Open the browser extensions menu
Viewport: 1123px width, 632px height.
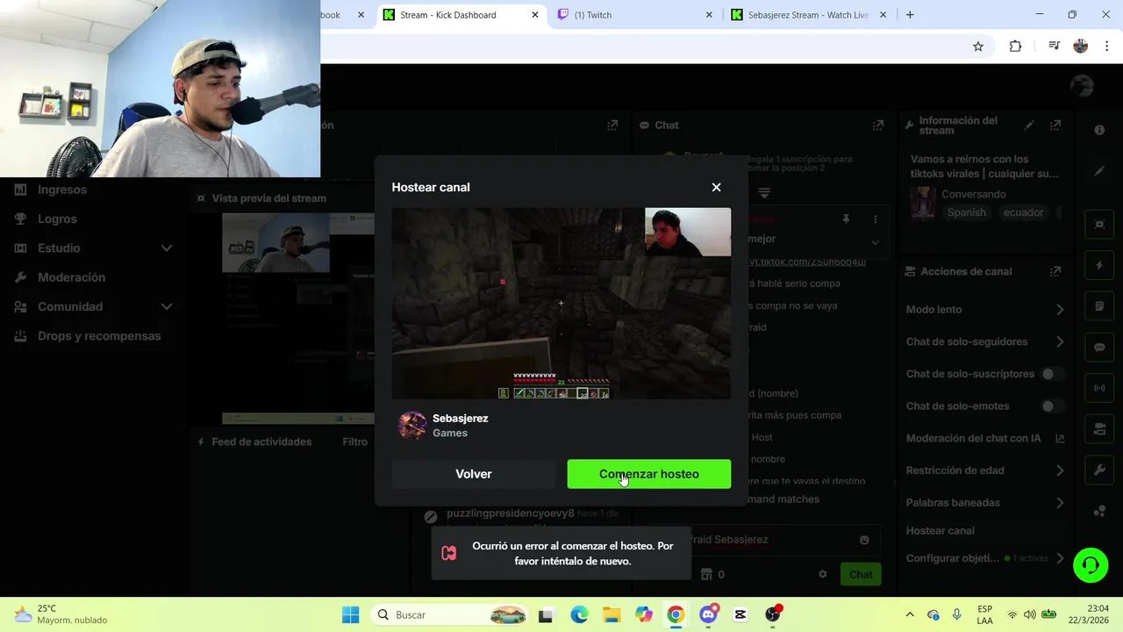tap(1015, 47)
